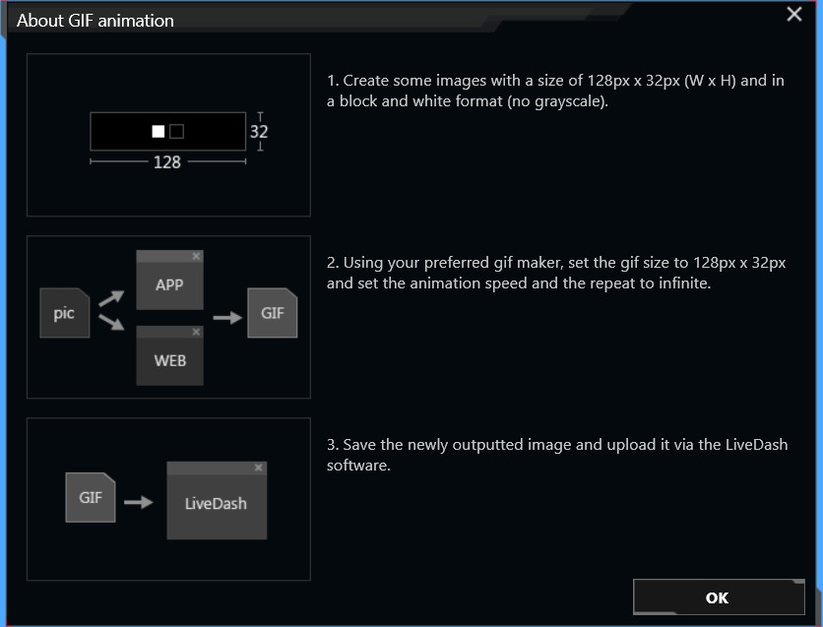The image size is (823, 627).
Task: Click the pic file icon
Action: (65, 313)
